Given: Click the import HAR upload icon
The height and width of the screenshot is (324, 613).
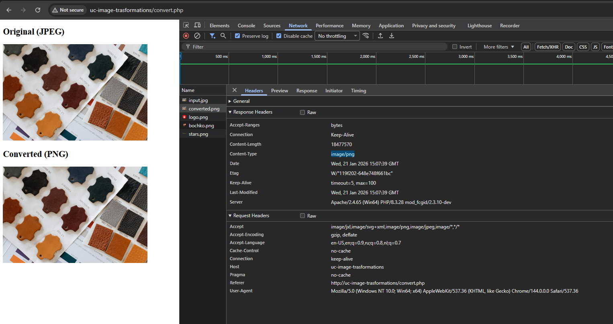Looking at the screenshot, I should [x=380, y=36].
